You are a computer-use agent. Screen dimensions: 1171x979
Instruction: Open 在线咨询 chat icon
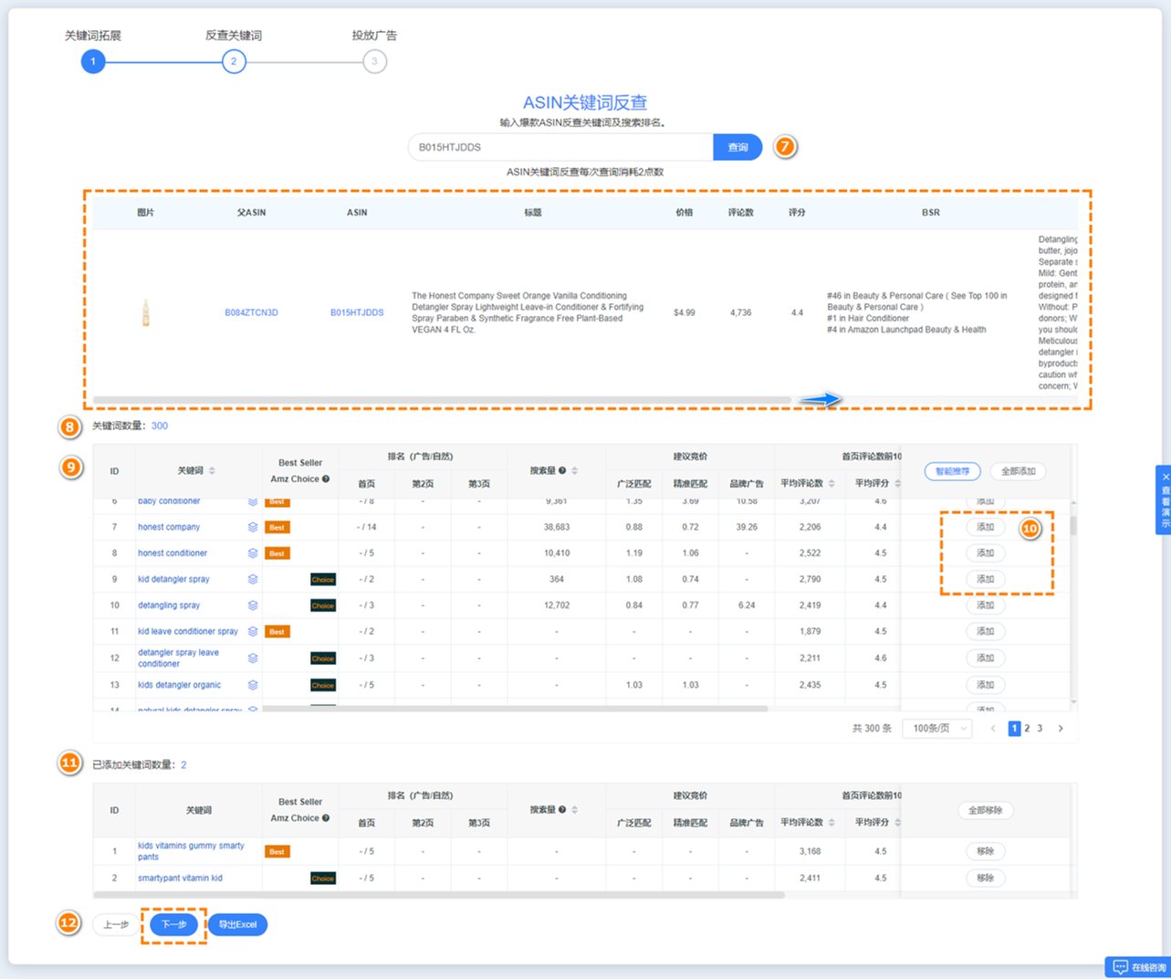click(1120, 967)
